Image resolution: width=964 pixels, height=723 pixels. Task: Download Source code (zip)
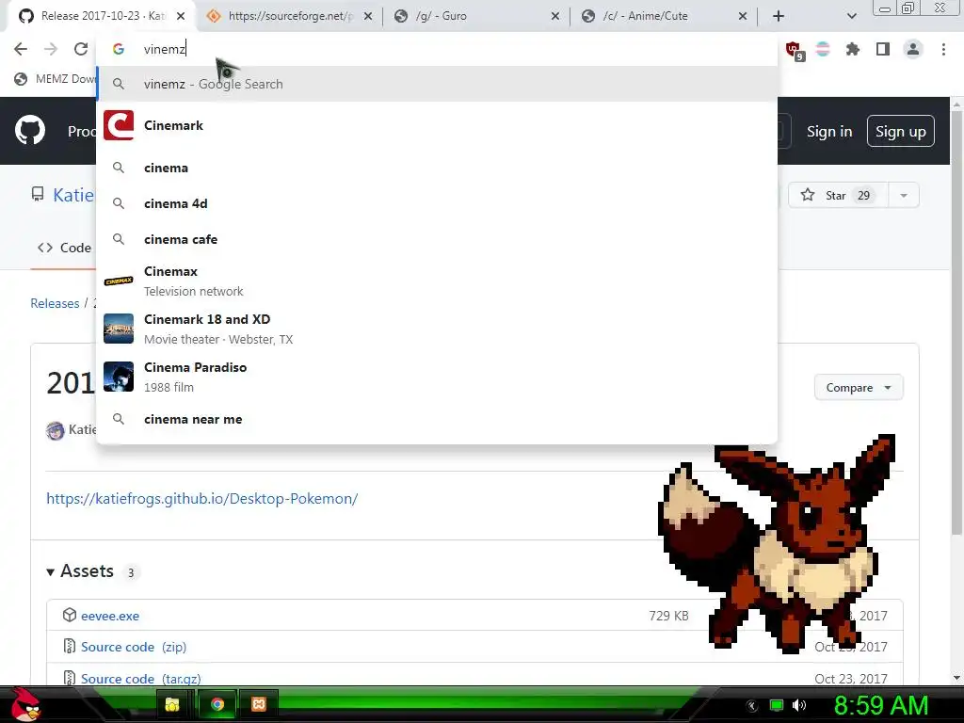(x=134, y=647)
